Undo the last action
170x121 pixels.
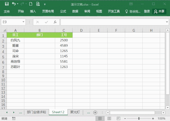pos(14,4)
